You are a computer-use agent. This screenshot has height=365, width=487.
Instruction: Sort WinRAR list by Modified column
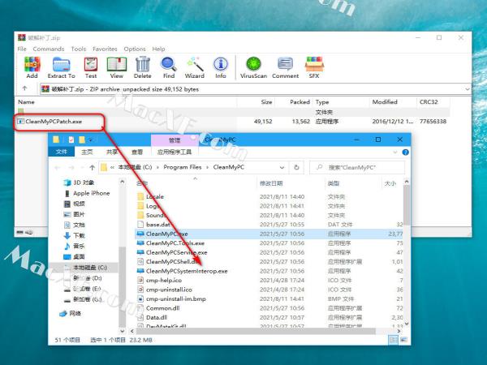pos(385,102)
